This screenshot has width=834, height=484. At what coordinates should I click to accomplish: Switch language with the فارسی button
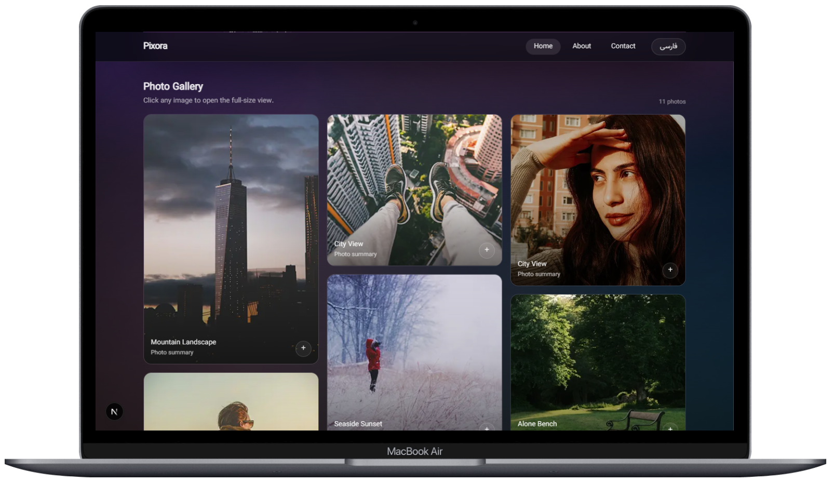click(x=668, y=46)
